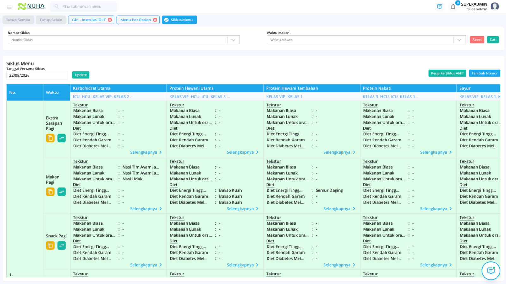This screenshot has height=284, width=506.
Task: Expand Selengkapnya for Karbohidrat Utama, Ekstra Sarapan Pagi
Action: pyautogui.click(x=146, y=152)
